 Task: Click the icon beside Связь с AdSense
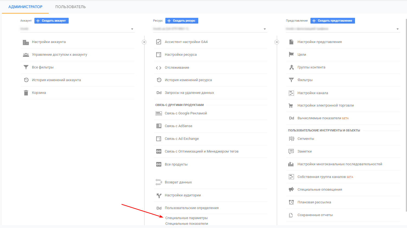pos(159,126)
